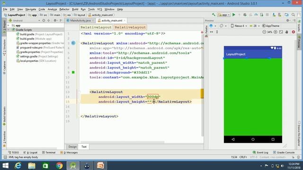Click the Scroll from Source target icon

(44, 20)
